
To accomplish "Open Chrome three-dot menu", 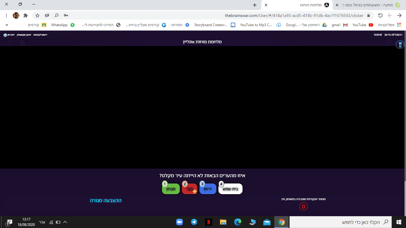I will coord(7,15).
